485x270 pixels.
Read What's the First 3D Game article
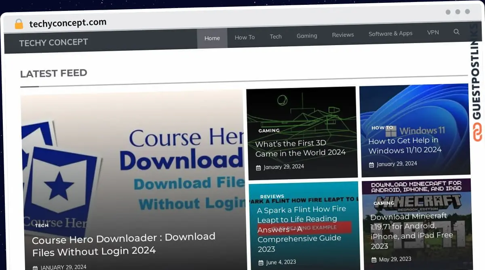(300, 148)
